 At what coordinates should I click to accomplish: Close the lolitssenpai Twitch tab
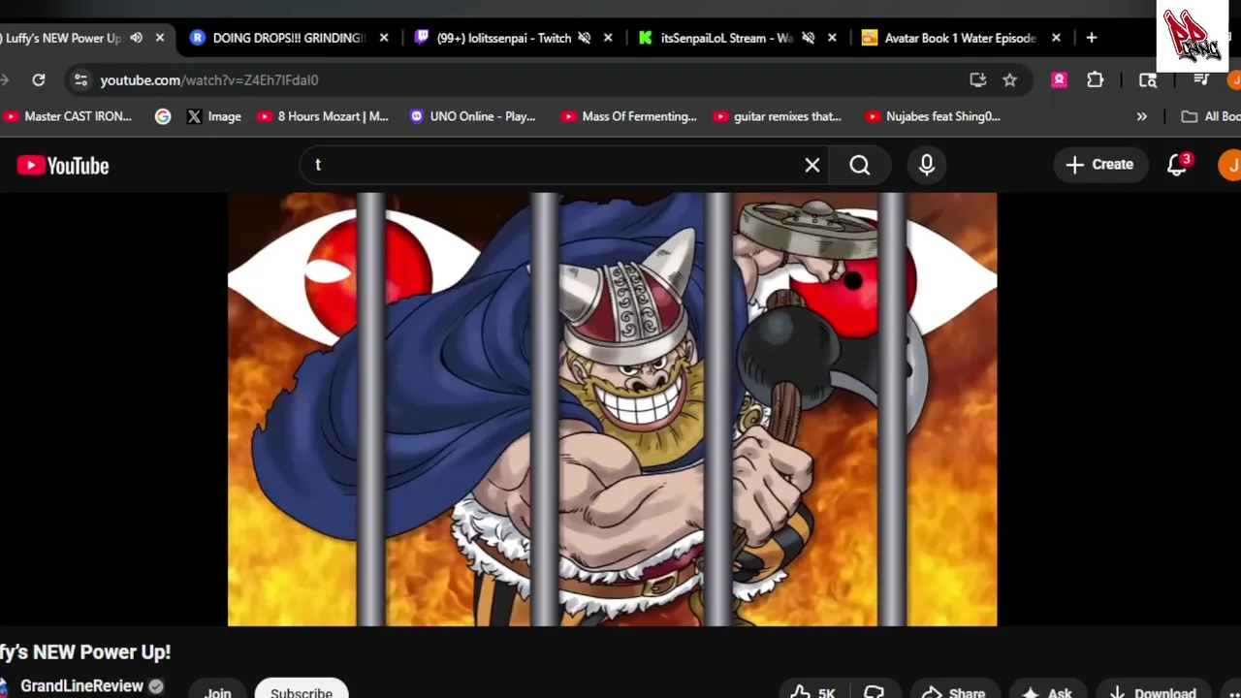pyautogui.click(x=608, y=38)
